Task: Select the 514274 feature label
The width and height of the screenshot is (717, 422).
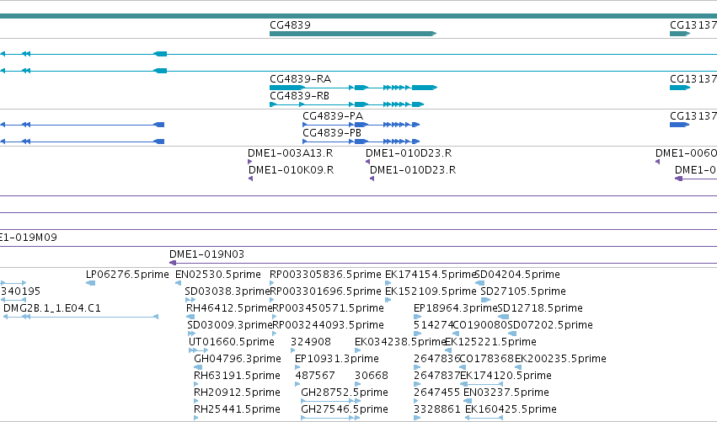Action: pyautogui.click(x=433, y=325)
